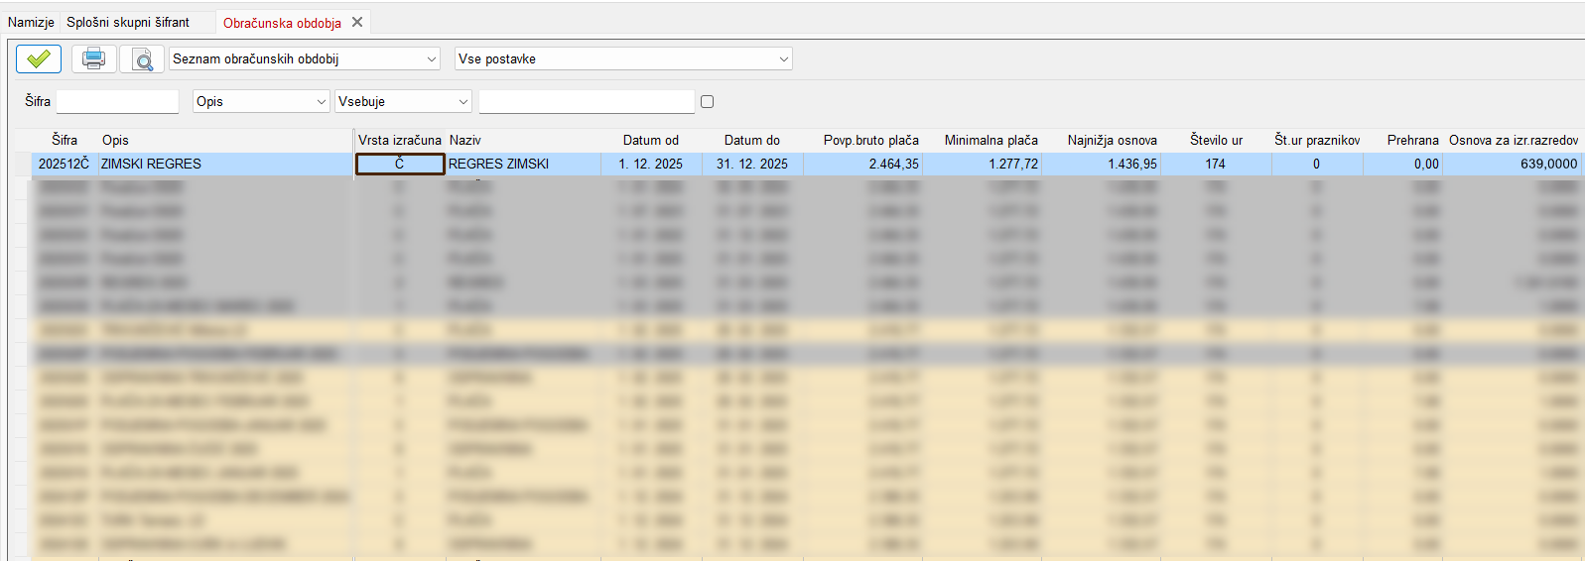The width and height of the screenshot is (1585, 562).
Task: Click the Povp.bruto plača column header
Action: (870, 140)
